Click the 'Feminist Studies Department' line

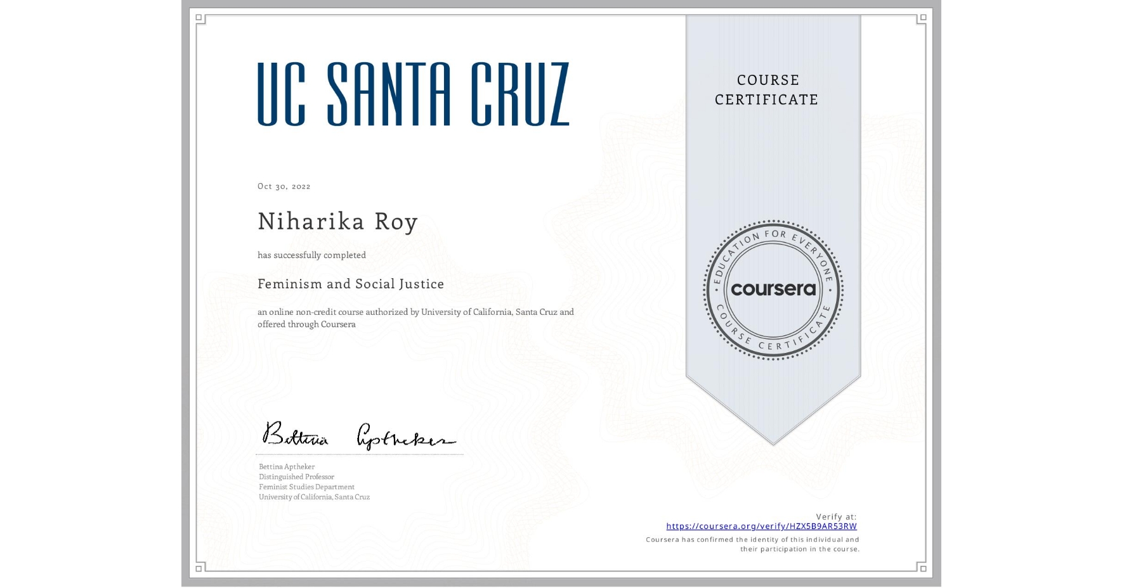click(x=306, y=487)
